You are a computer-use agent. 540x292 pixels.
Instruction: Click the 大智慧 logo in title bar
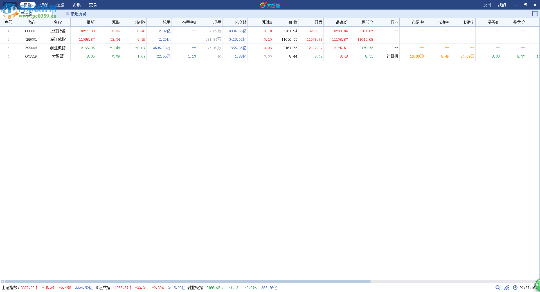click(x=270, y=5)
